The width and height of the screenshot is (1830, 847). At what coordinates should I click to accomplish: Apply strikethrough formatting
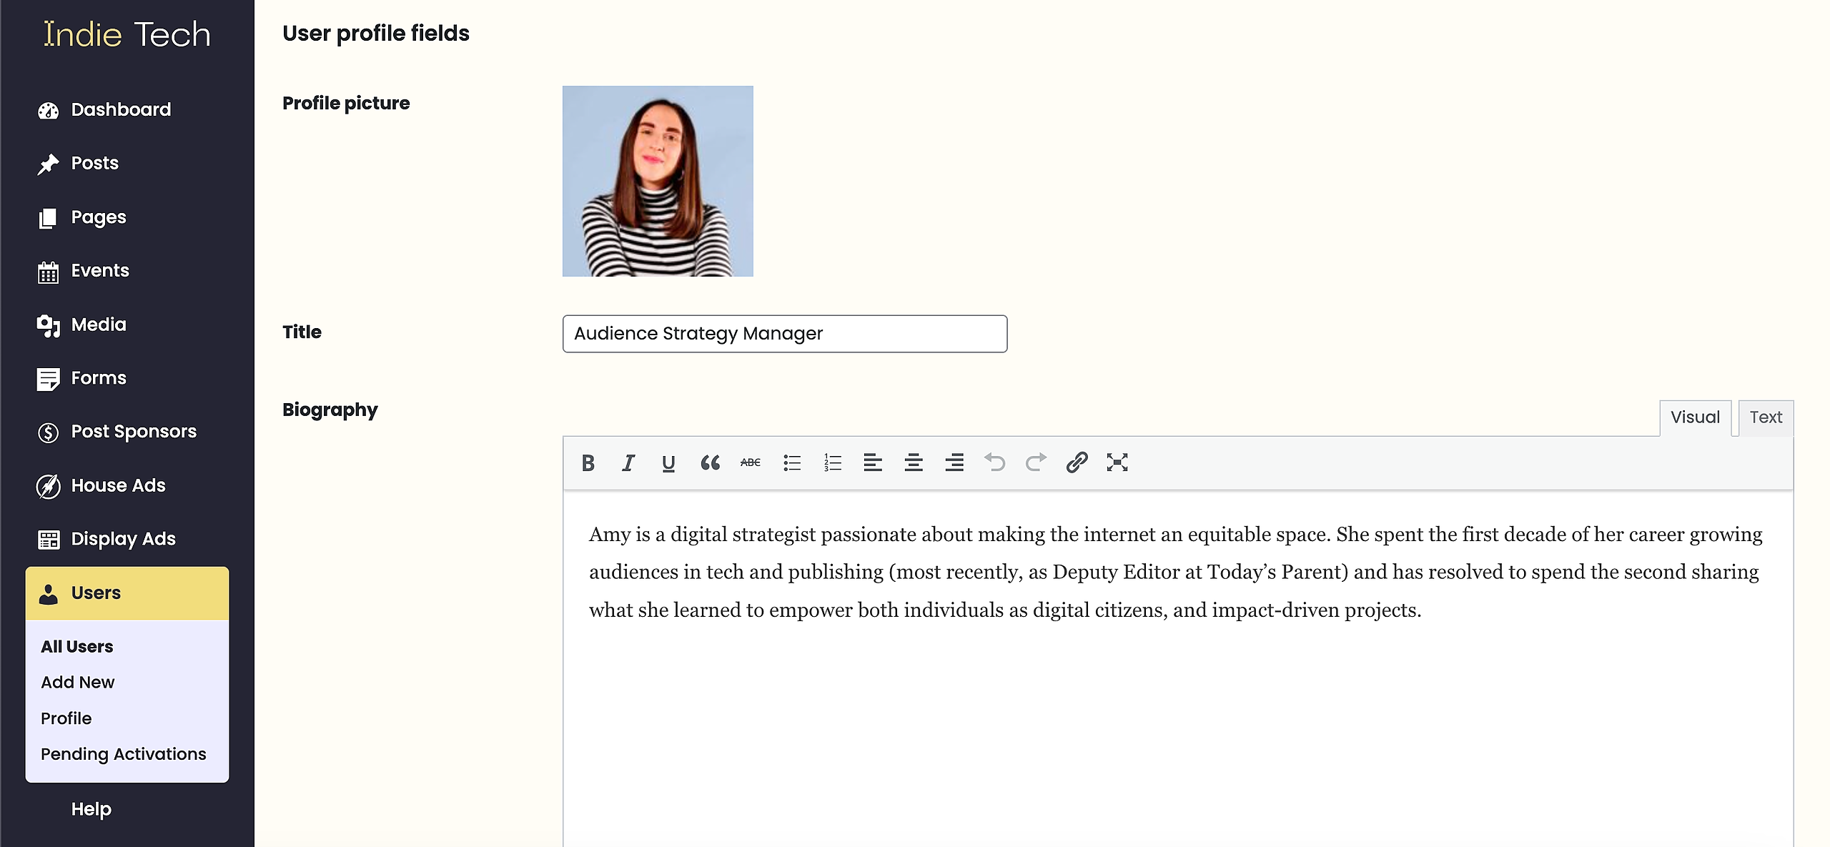(x=750, y=463)
